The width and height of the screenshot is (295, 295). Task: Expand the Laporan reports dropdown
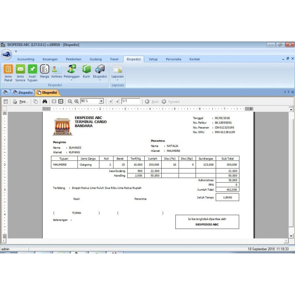[x=117, y=80]
